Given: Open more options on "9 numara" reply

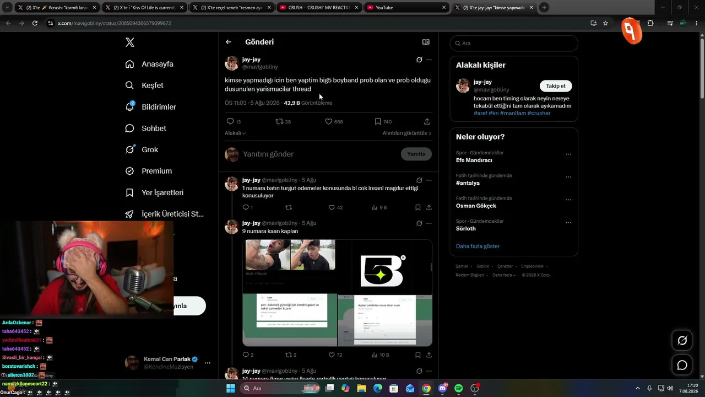Looking at the screenshot, I should pyautogui.click(x=429, y=223).
